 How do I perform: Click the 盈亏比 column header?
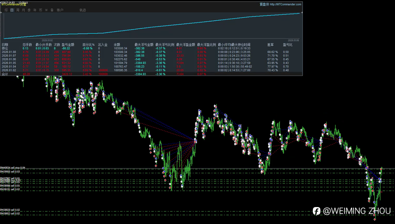pyautogui.click(x=288, y=45)
